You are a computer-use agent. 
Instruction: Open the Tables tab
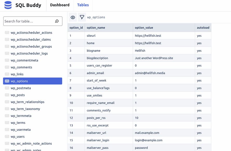pos(83,5)
